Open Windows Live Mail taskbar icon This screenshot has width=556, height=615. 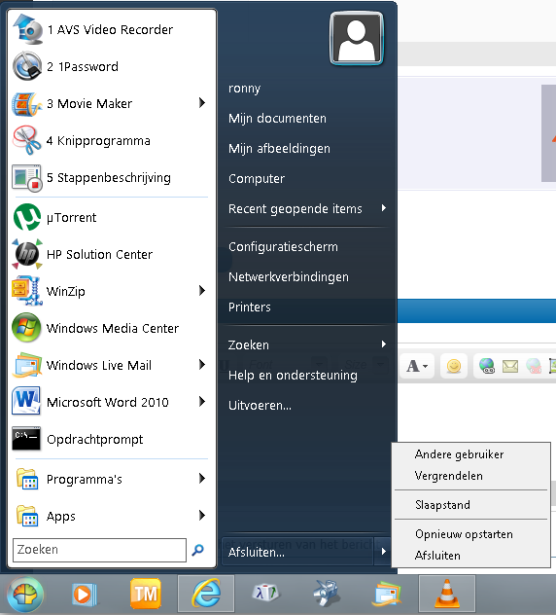[386, 594]
